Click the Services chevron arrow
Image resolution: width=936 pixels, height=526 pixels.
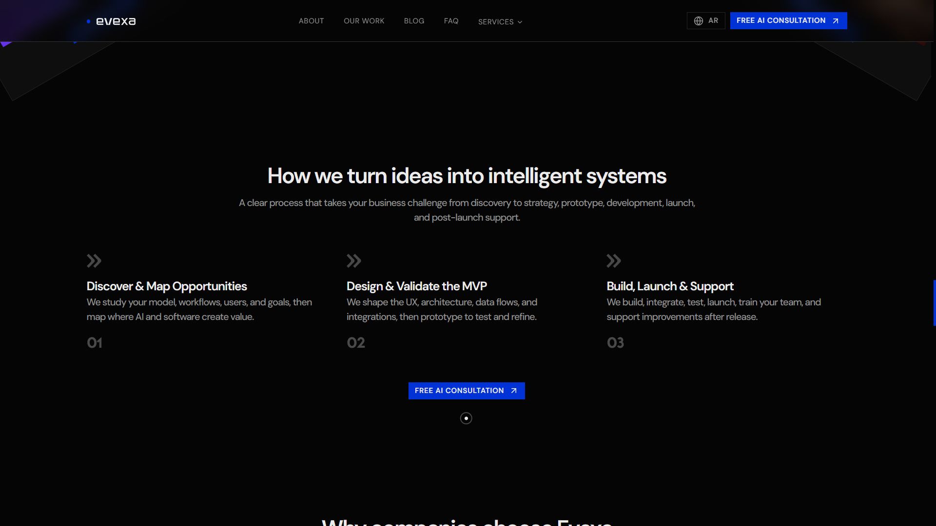point(520,22)
